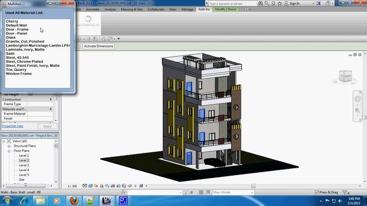This screenshot has height=206, width=367.
Task: Click the keyword search input field
Action: click(232, 3)
